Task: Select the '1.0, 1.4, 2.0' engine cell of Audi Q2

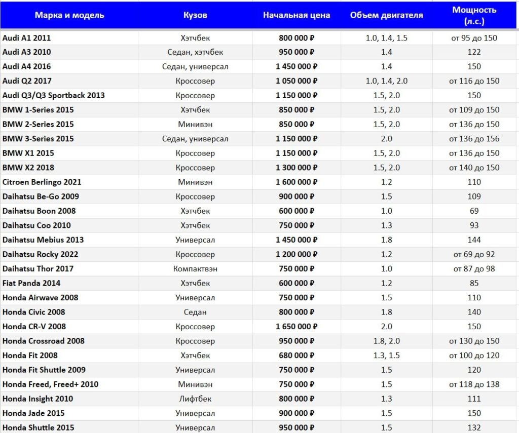Action: [x=387, y=81]
